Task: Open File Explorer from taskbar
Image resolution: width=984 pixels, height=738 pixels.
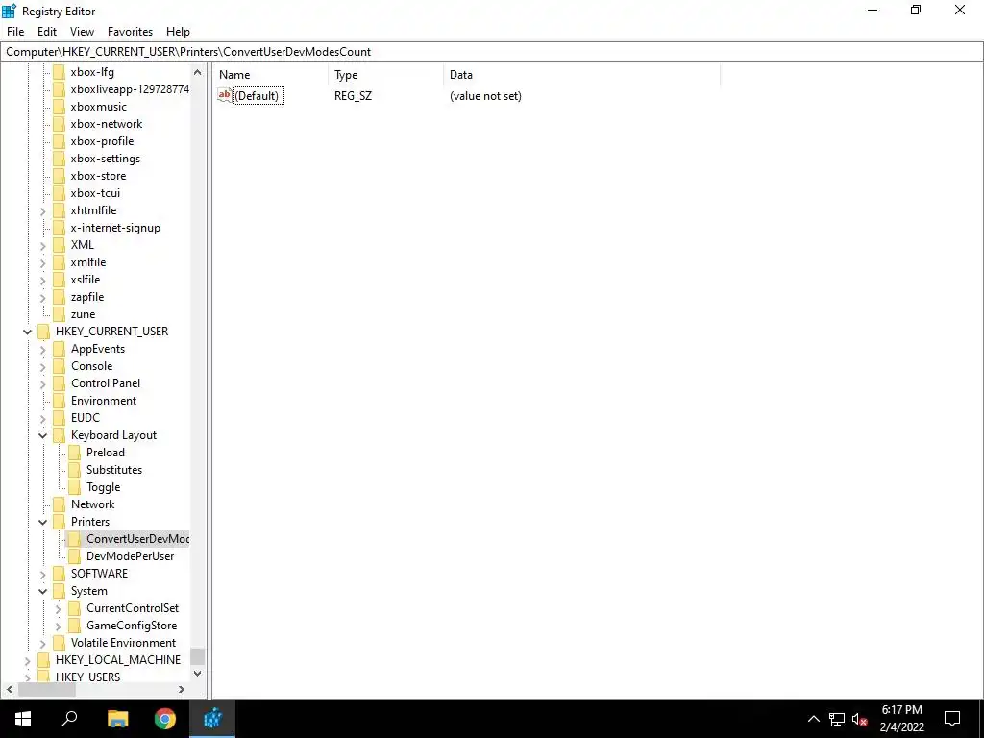Action: 117,719
